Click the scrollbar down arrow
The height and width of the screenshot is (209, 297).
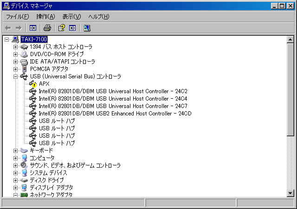(291, 193)
